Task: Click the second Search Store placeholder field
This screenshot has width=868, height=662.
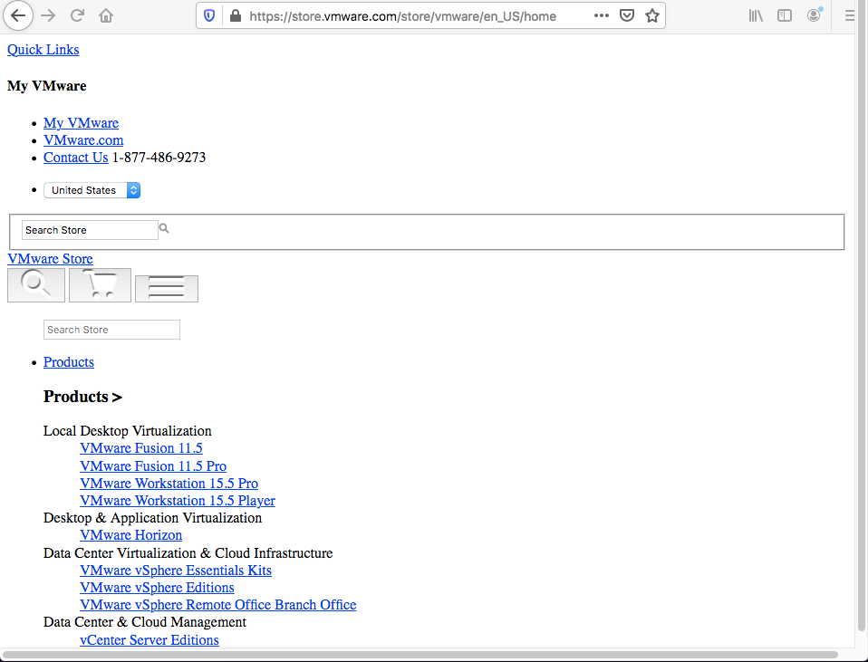Action: [111, 330]
